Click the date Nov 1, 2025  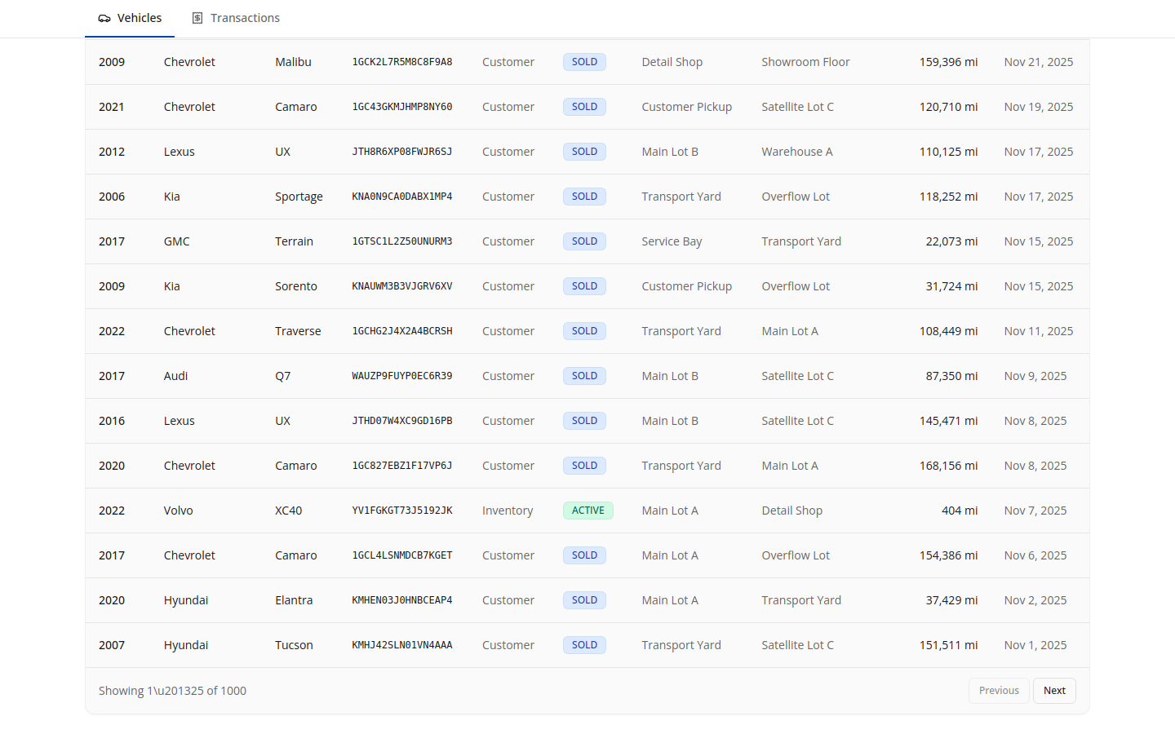pyautogui.click(x=1035, y=645)
